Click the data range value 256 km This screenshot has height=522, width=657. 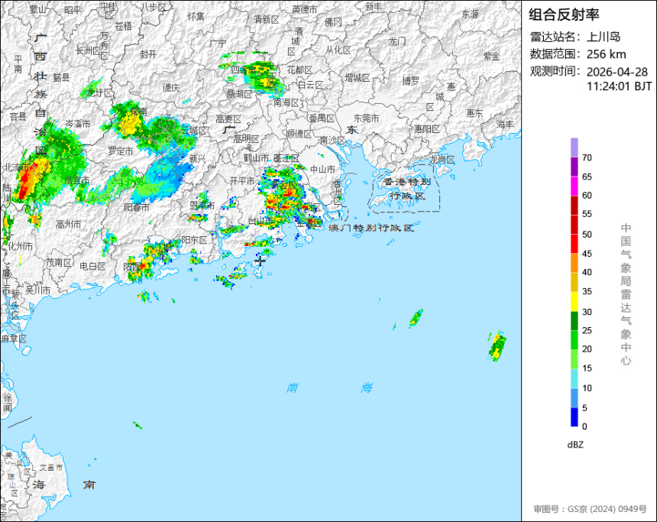coord(607,54)
